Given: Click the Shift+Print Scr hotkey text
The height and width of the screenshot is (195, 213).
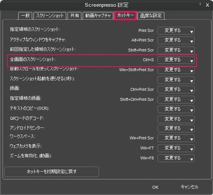Looking at the screenshot, I should pyautogui.click(x=141, y=50).
